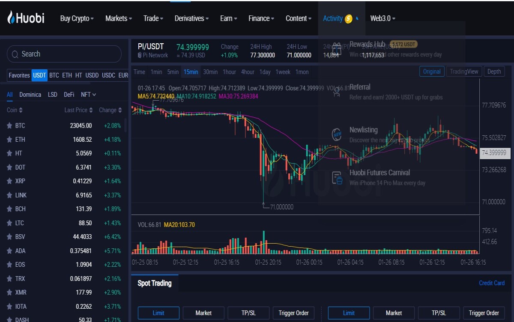Set chart interval to 1hour
The height and width of the screenshot is (322, 514).
229,72
